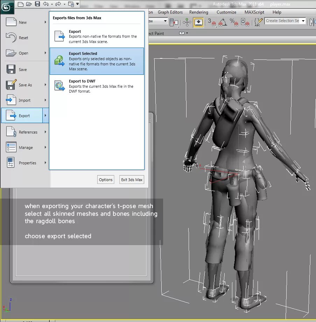Open the Redo history dropdown arrow

point(64,4)
